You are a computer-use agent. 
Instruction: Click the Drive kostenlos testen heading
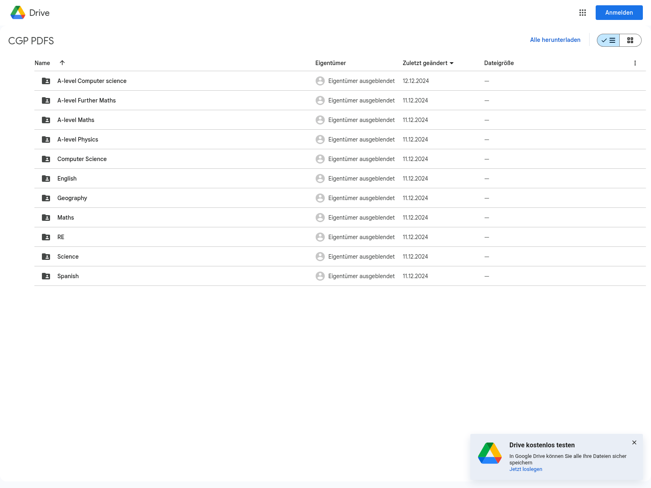542,445
